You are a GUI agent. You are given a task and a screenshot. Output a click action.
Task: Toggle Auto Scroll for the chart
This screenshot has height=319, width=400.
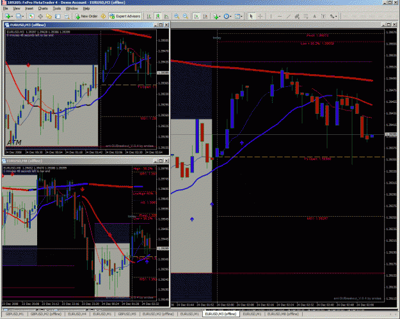[196, 17]
